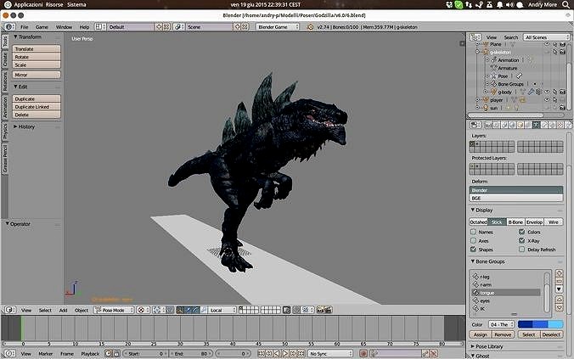Jump to the first frame
574x359 pixels.
tap(261, 354)
